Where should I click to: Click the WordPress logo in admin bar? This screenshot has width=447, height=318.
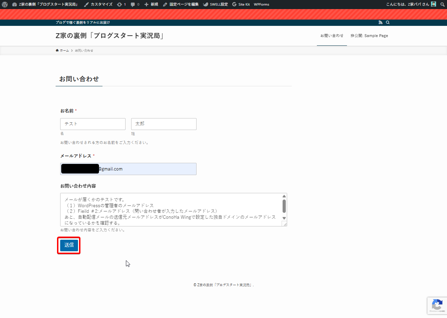point(5,5)
